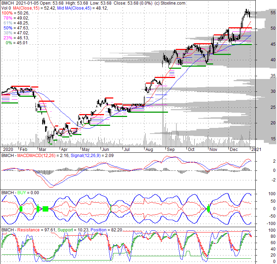Click the 50 price axis label
This screenshot has width=277, height=264.
pyautogui.click(x=273, y=28)
